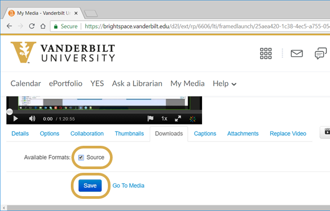The width and height of the screenshot is (330, 211).
Task: Open the waffle grid course selector icon
Action: (x=265, y=54)
